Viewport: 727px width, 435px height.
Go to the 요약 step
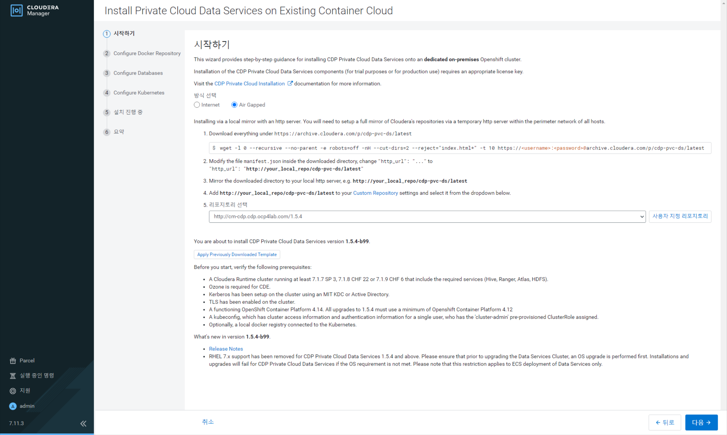click(x=119, y=132)
